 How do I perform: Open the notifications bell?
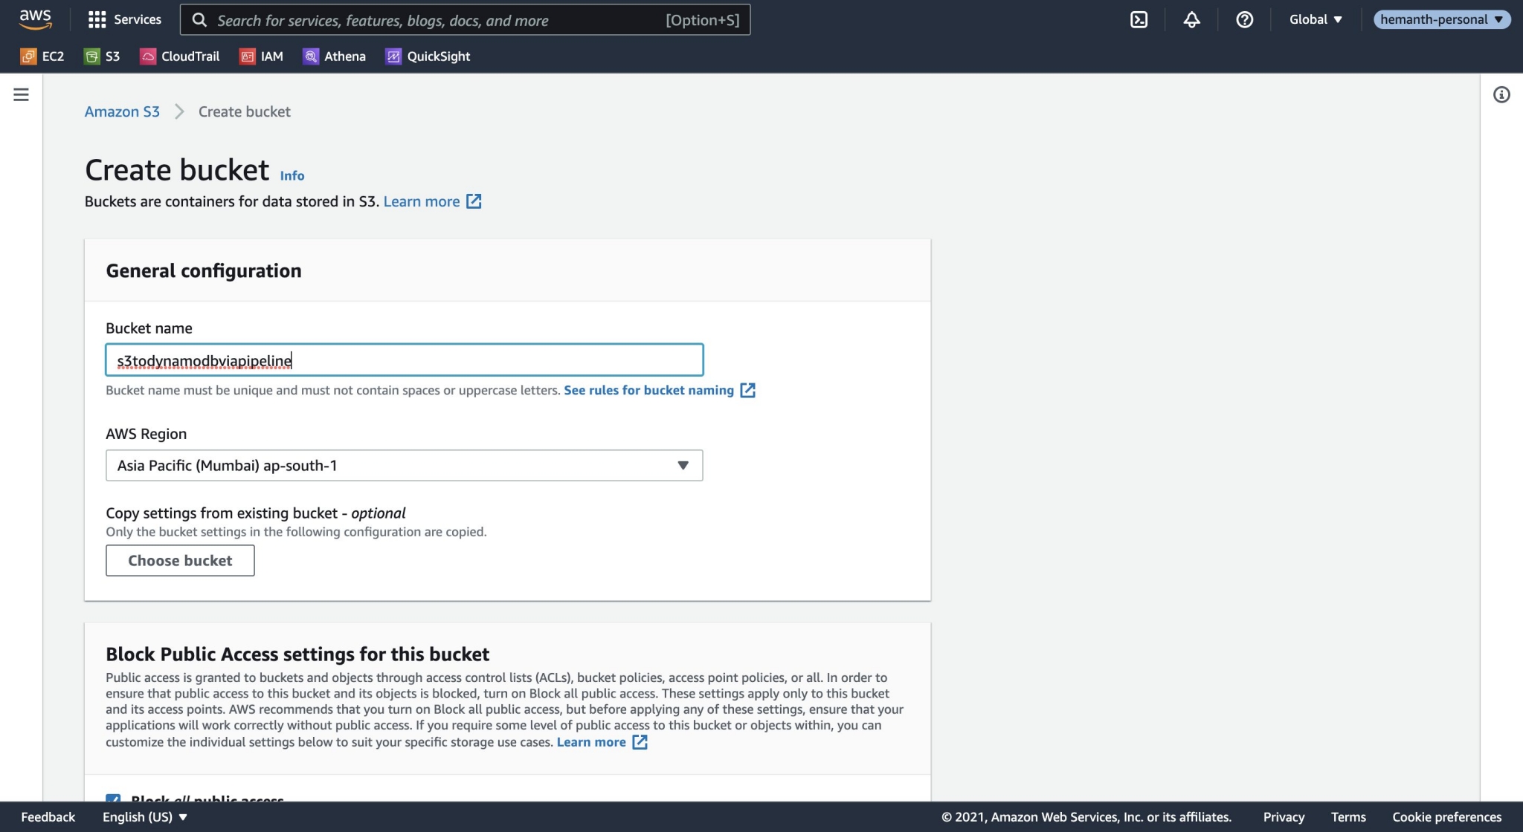tap(1191, 20)
